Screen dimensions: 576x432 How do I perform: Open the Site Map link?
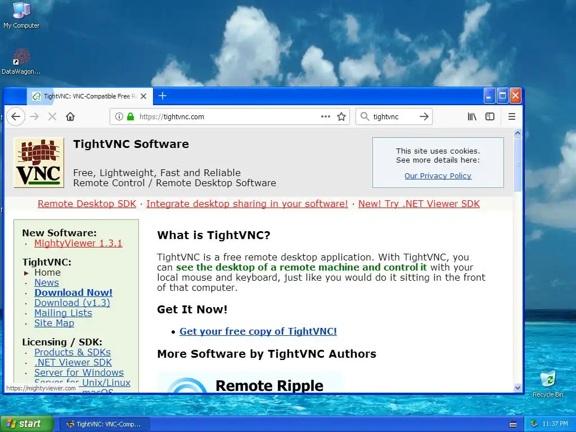(54, 323)
